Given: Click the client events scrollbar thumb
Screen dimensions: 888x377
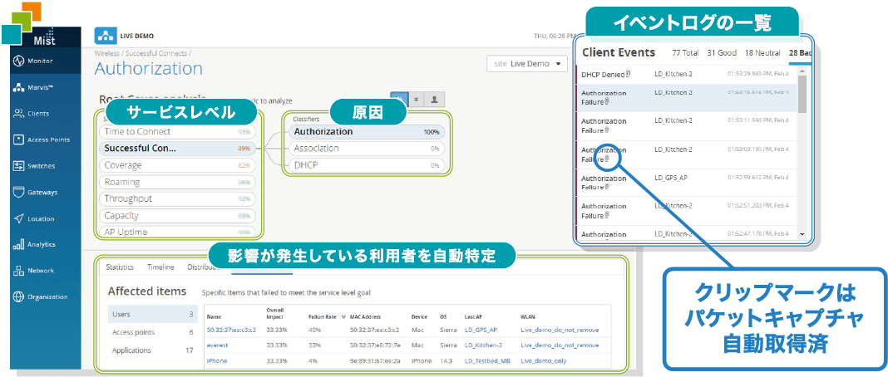Looking at the screenshot, I should coord(802,95).
